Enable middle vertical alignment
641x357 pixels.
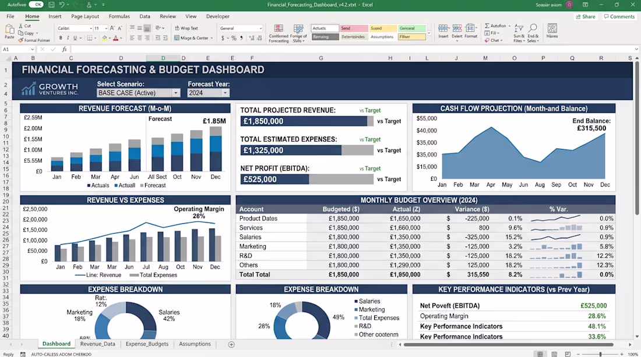140,28
